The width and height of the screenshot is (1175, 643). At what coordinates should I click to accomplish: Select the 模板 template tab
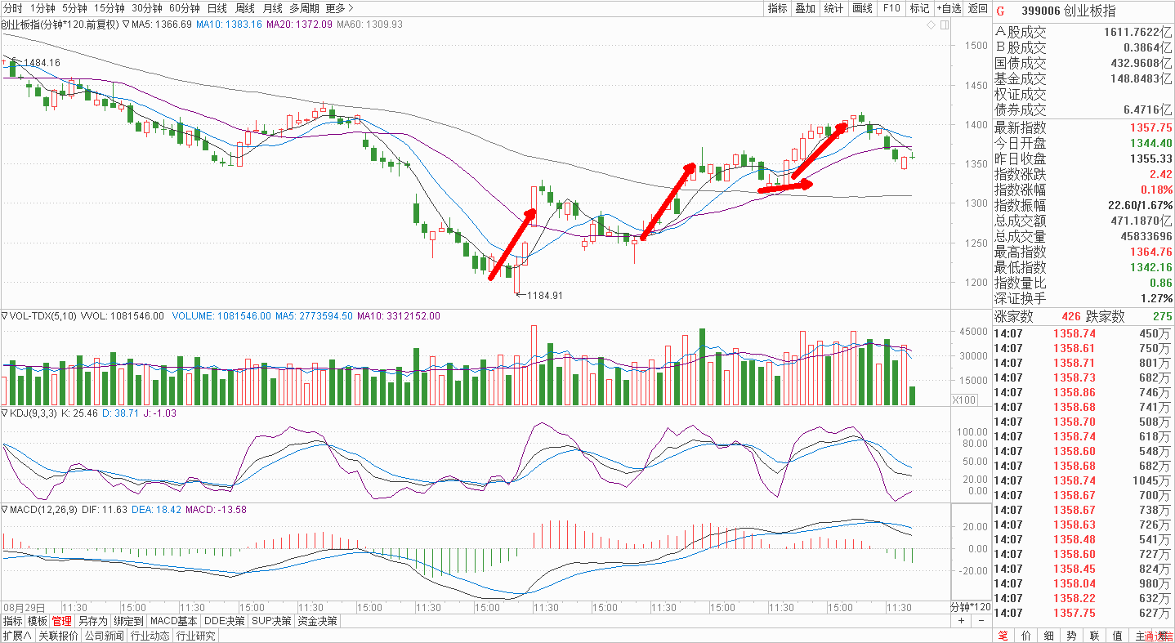coord(38,621)
